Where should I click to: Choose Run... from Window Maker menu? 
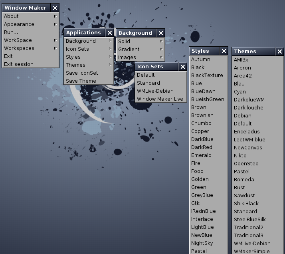[x=11, y=32]
